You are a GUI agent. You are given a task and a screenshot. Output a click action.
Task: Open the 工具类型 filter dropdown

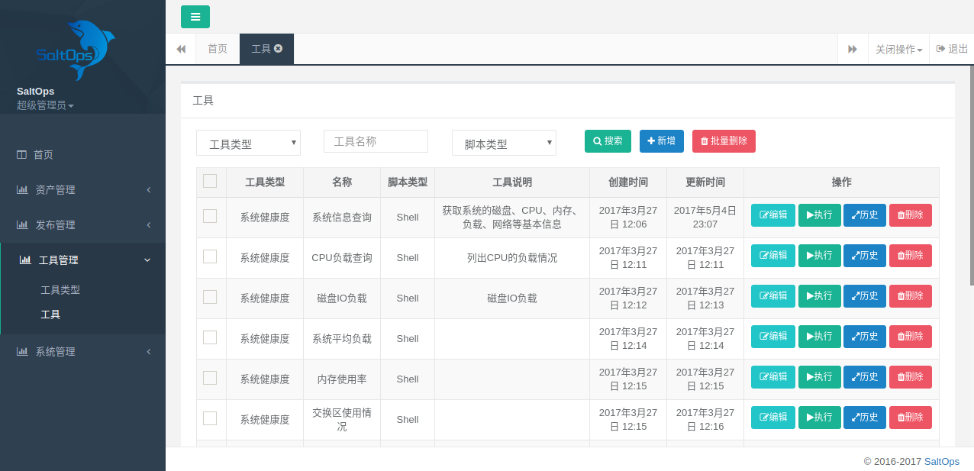coord(248,143)
